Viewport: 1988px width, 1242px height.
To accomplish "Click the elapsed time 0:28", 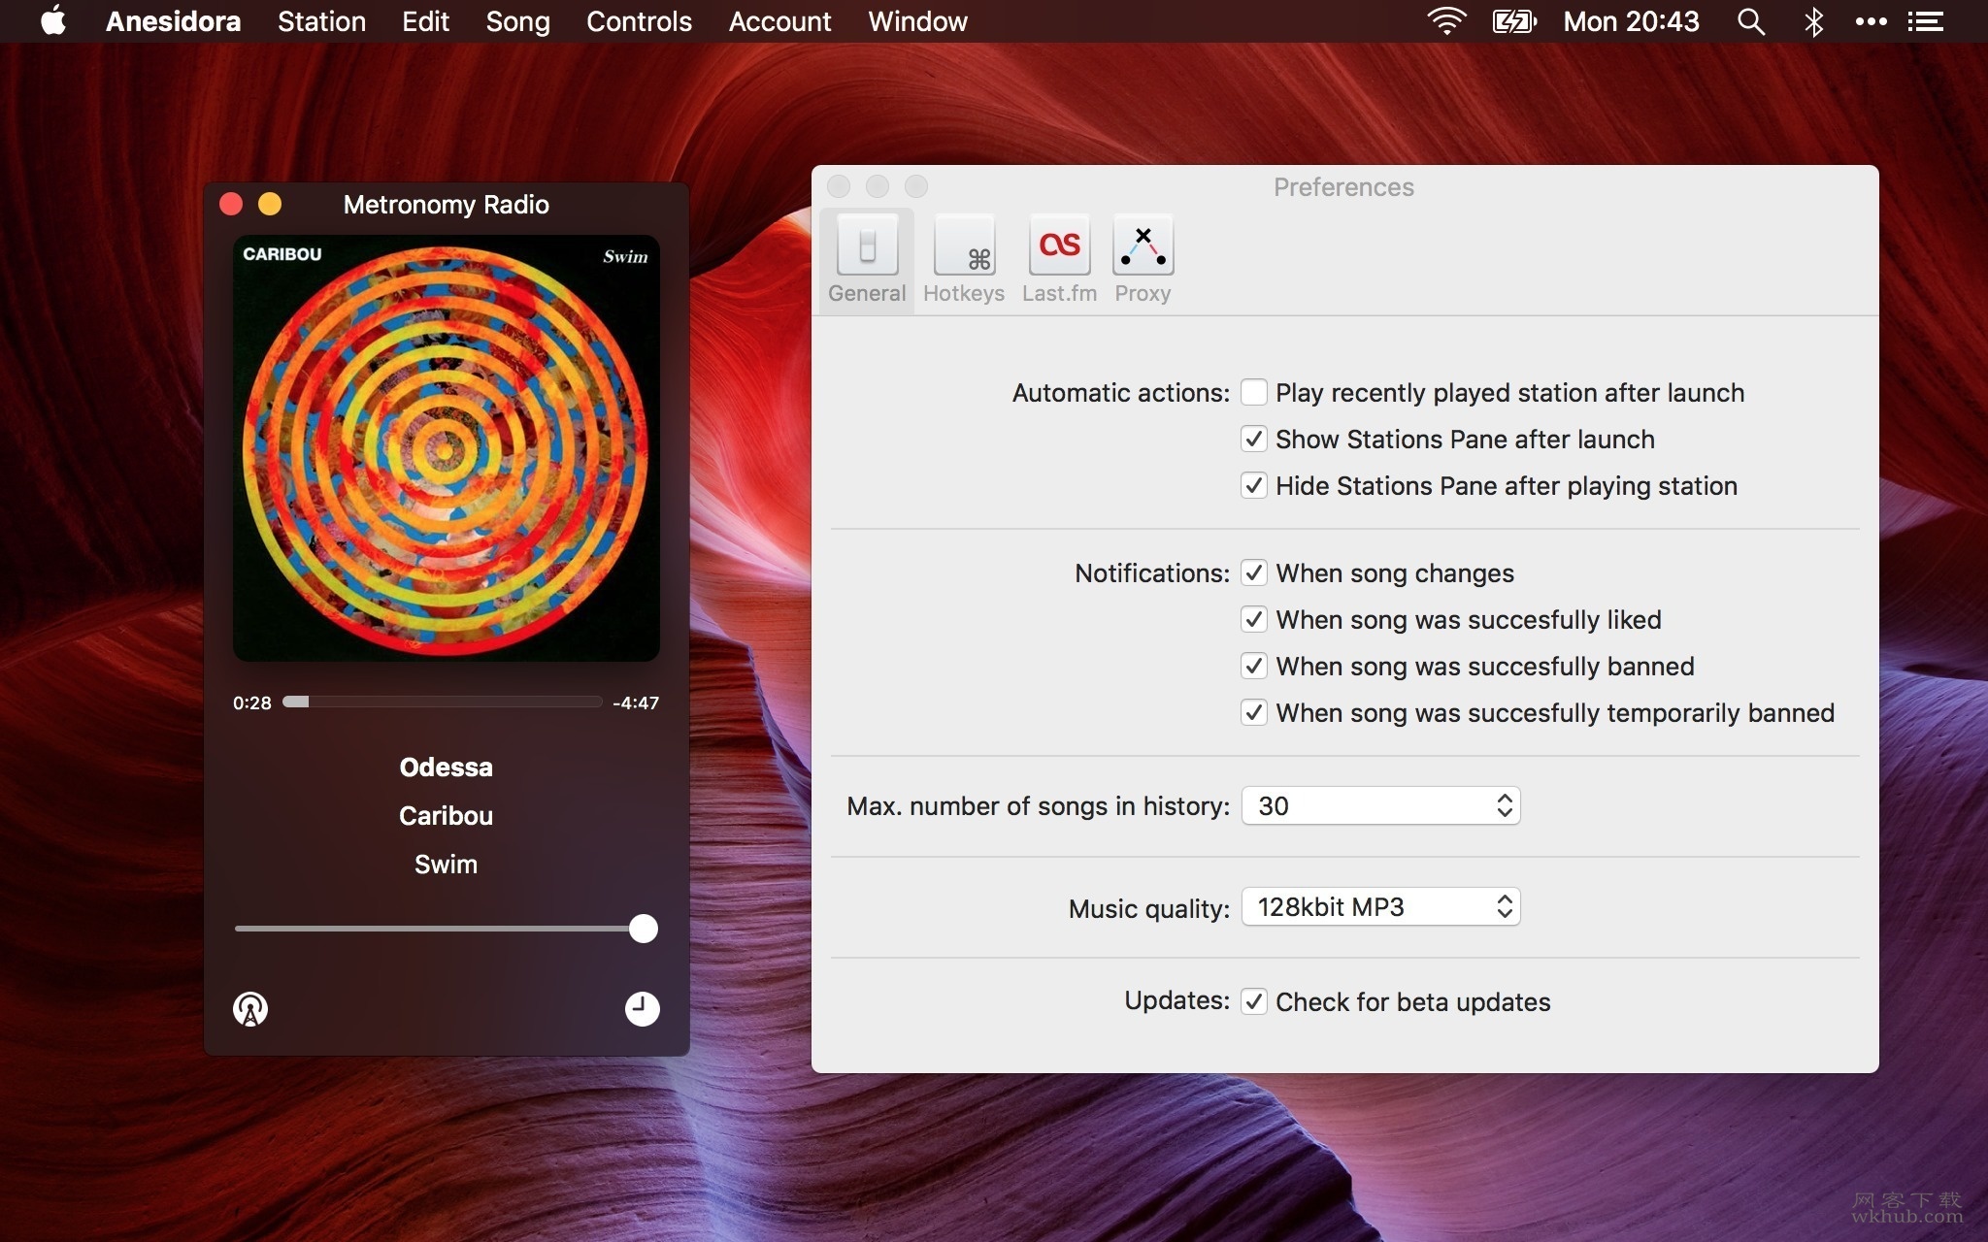I will (x=252, y=703).
